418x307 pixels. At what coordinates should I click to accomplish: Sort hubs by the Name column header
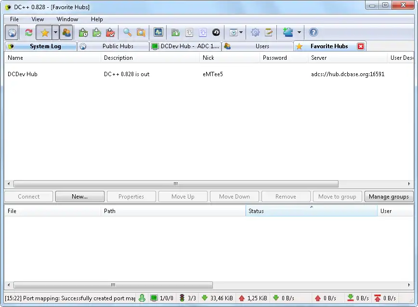click(x=52, y=58)
